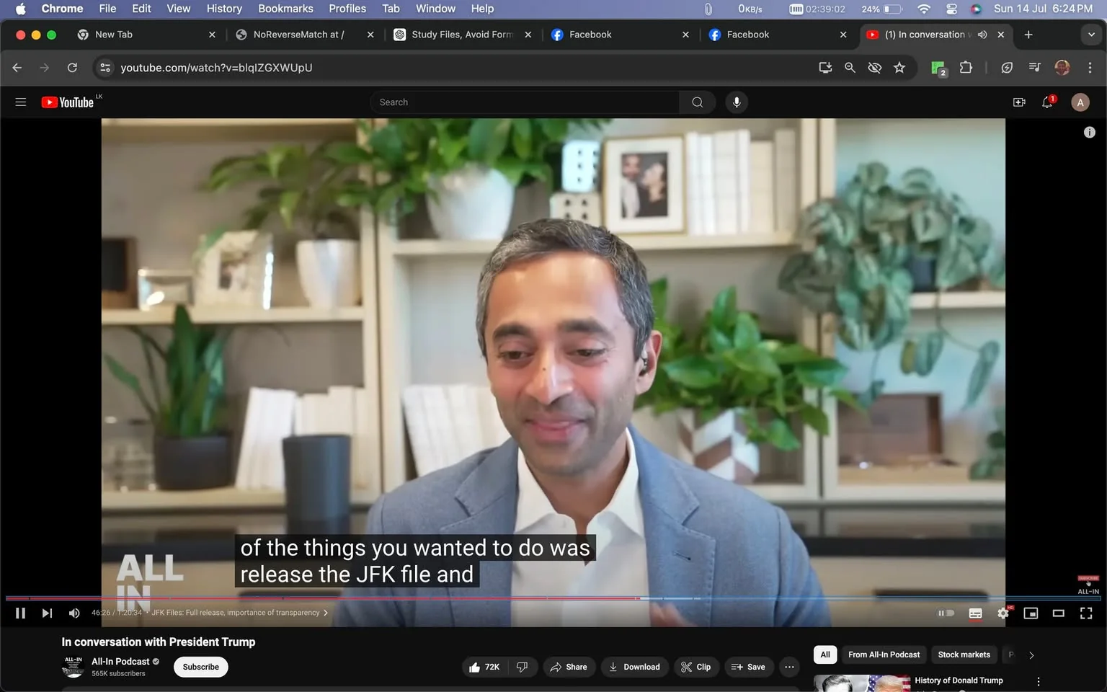Seek on the red video progress bar
Viewport: 1107px width, 692px height.
[322, 598]
